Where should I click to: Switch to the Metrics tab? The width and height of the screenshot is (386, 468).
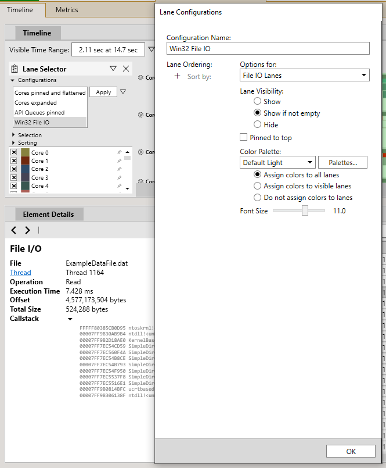pos(67,10)
